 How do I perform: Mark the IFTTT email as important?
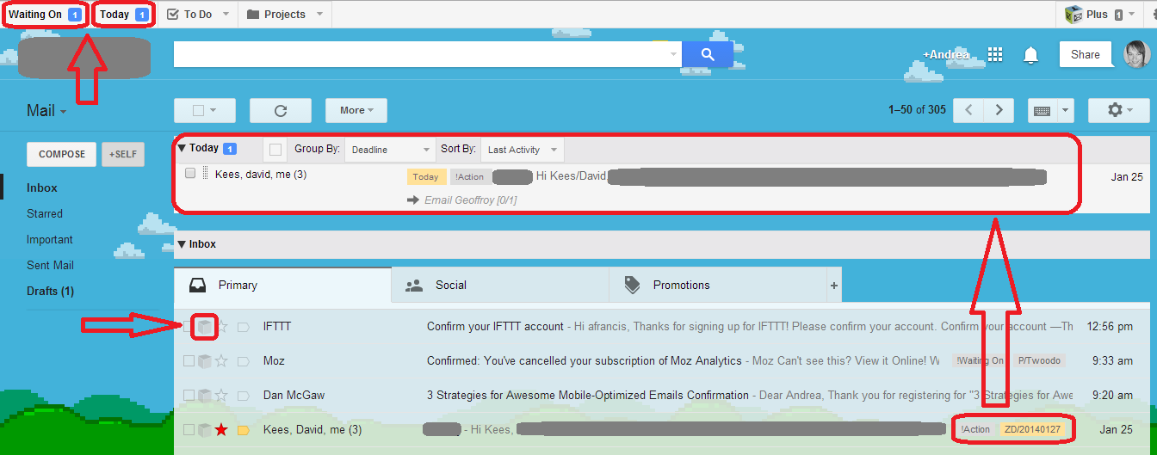(x=243, y=327)
